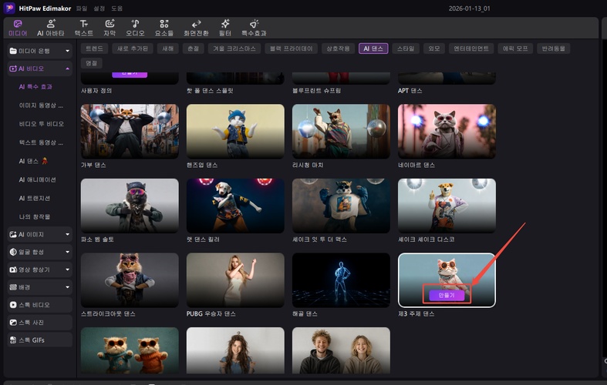The width and height of the screenshot is (607, 385).
Task: Select the 텍스트 (Text) tool icon
Action: (x=83, y=28)
